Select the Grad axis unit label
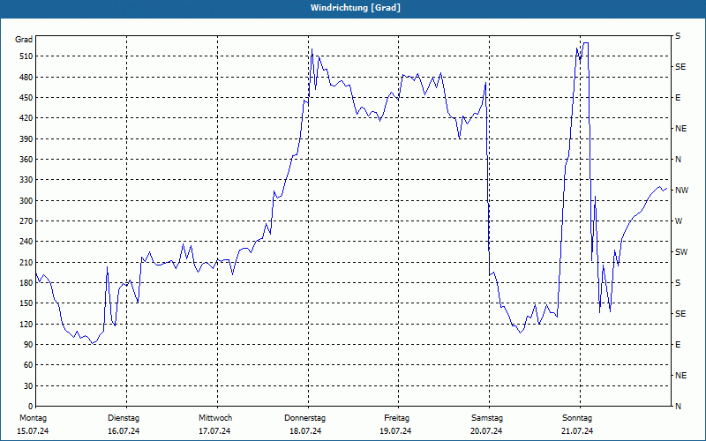706x441 pixels. coord(24,40)
